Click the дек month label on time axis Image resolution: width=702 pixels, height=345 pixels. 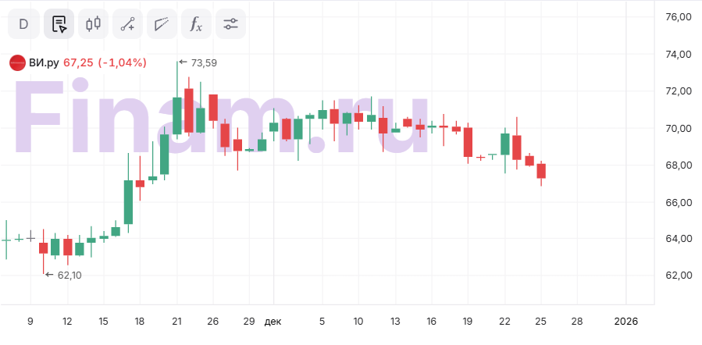273,321
